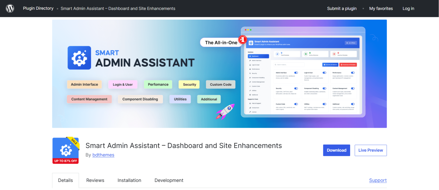Image resolution: width=439 pixels, height=190 pixels.
Task: Click the plugin title heading Smart Admin Assistant – Dashboard and Site Enhancements
Action: pos(184,145)
